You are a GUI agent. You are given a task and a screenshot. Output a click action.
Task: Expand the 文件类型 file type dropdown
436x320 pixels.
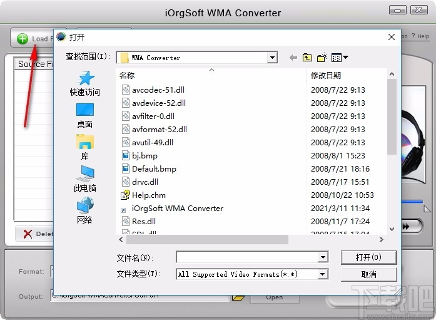coord(322,274)
